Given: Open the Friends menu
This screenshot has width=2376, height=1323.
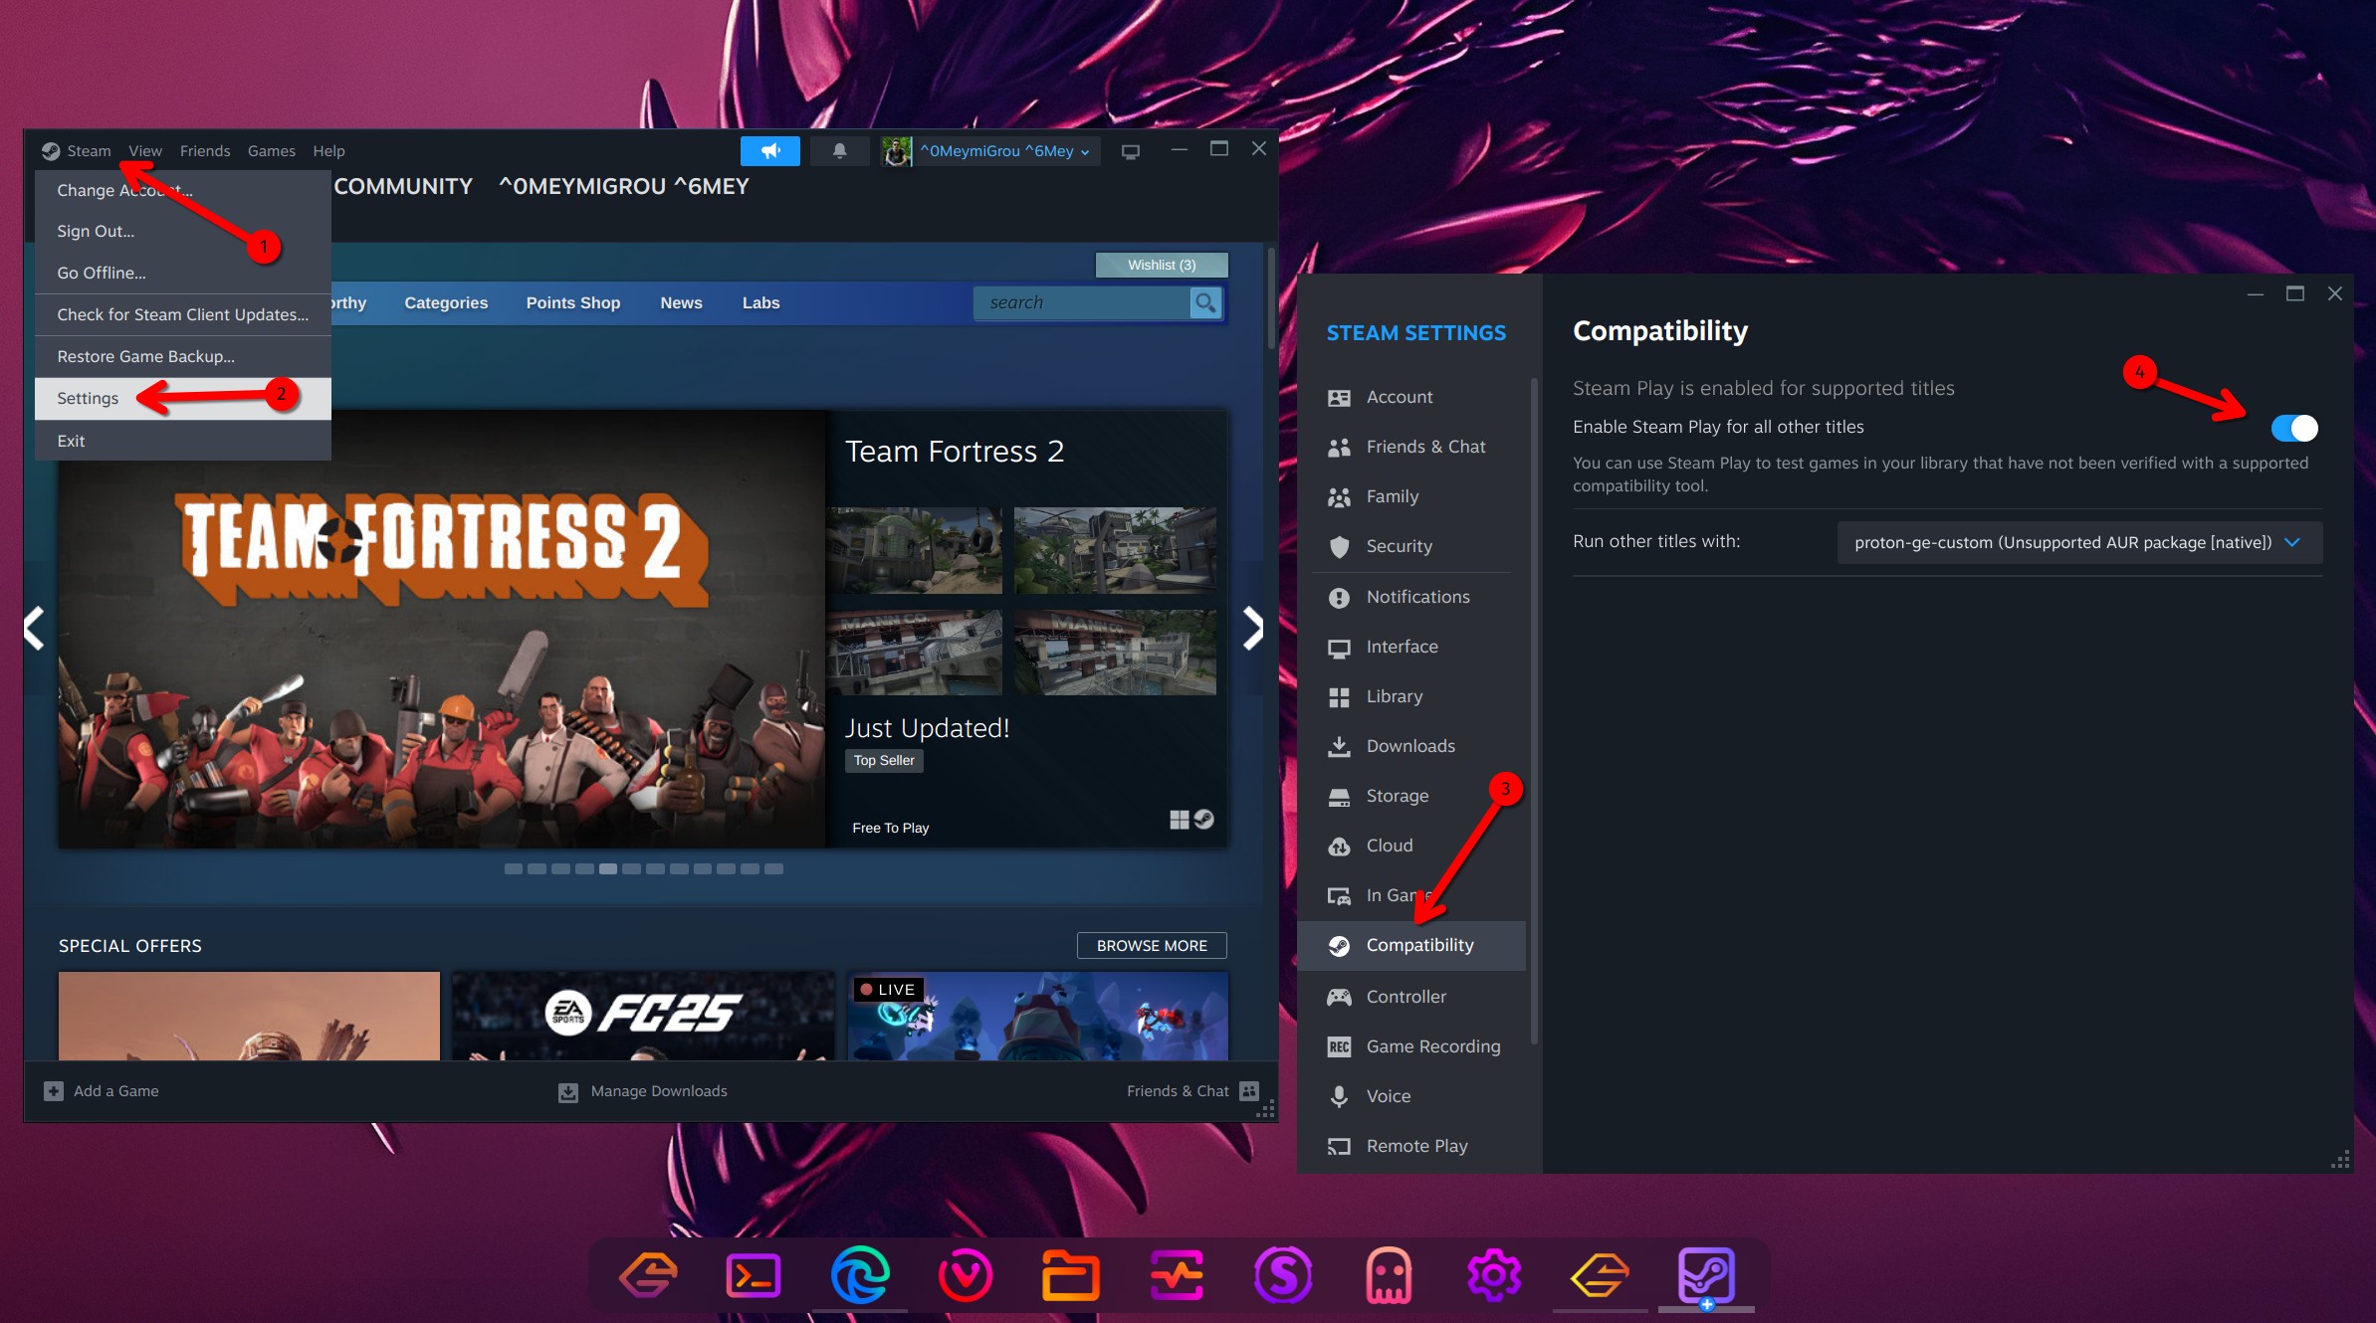Looking at the screenshot, I should pyautogui.click(x=205, y=150).
